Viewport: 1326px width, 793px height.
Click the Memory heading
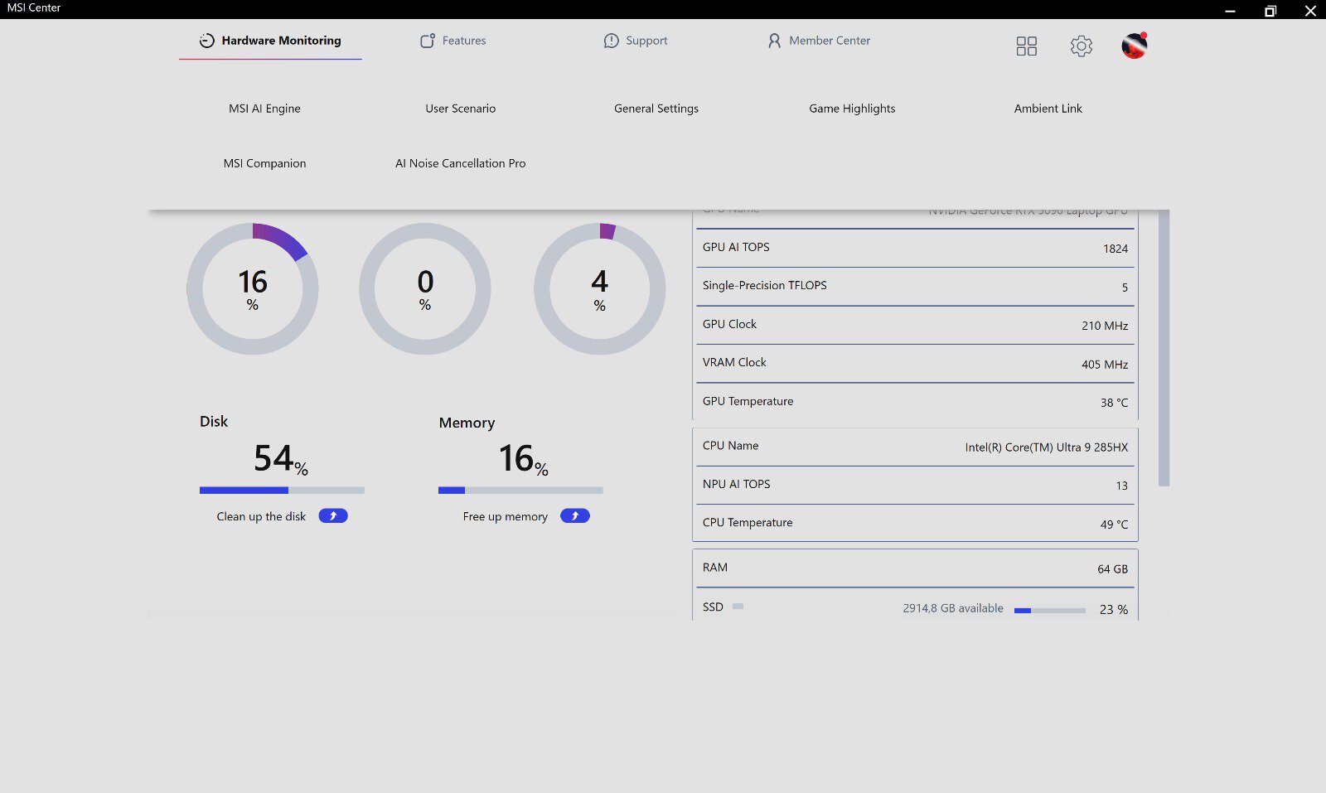[467, 423]
